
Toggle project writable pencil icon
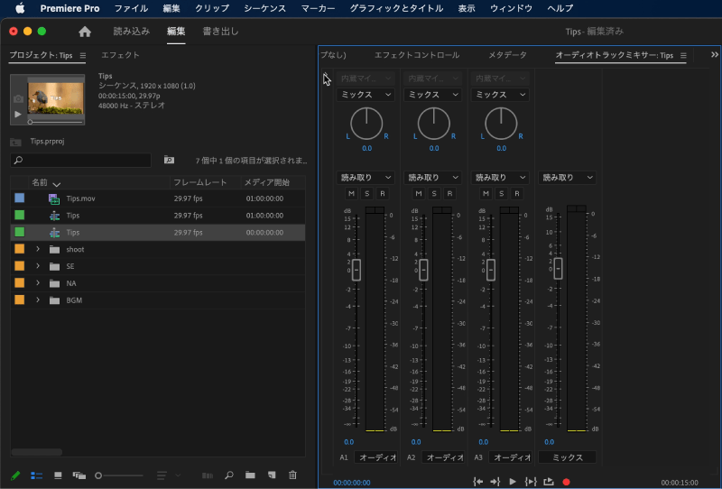click(x=15, y=475)
